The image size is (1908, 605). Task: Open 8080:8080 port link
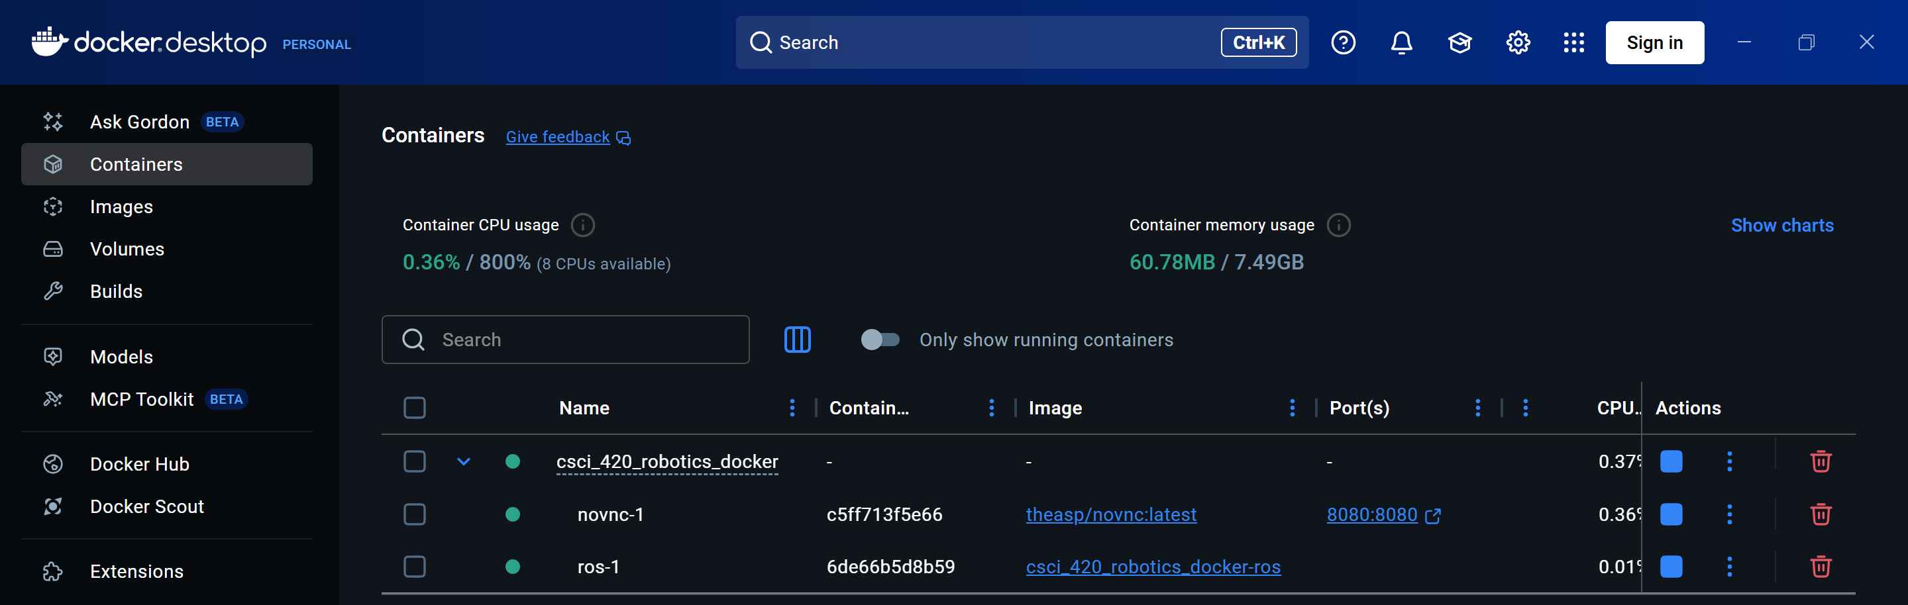pos(1372,515)
